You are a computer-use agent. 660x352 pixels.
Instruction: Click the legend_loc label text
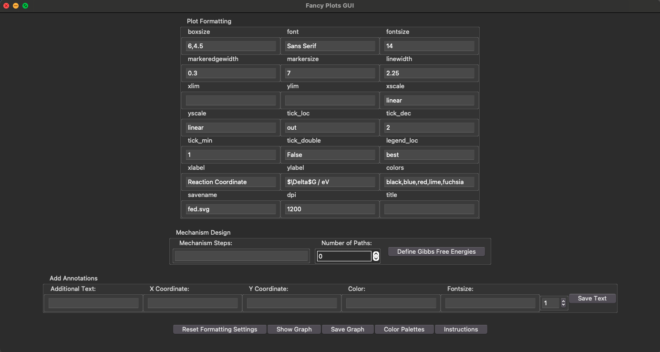pos(402,140)
